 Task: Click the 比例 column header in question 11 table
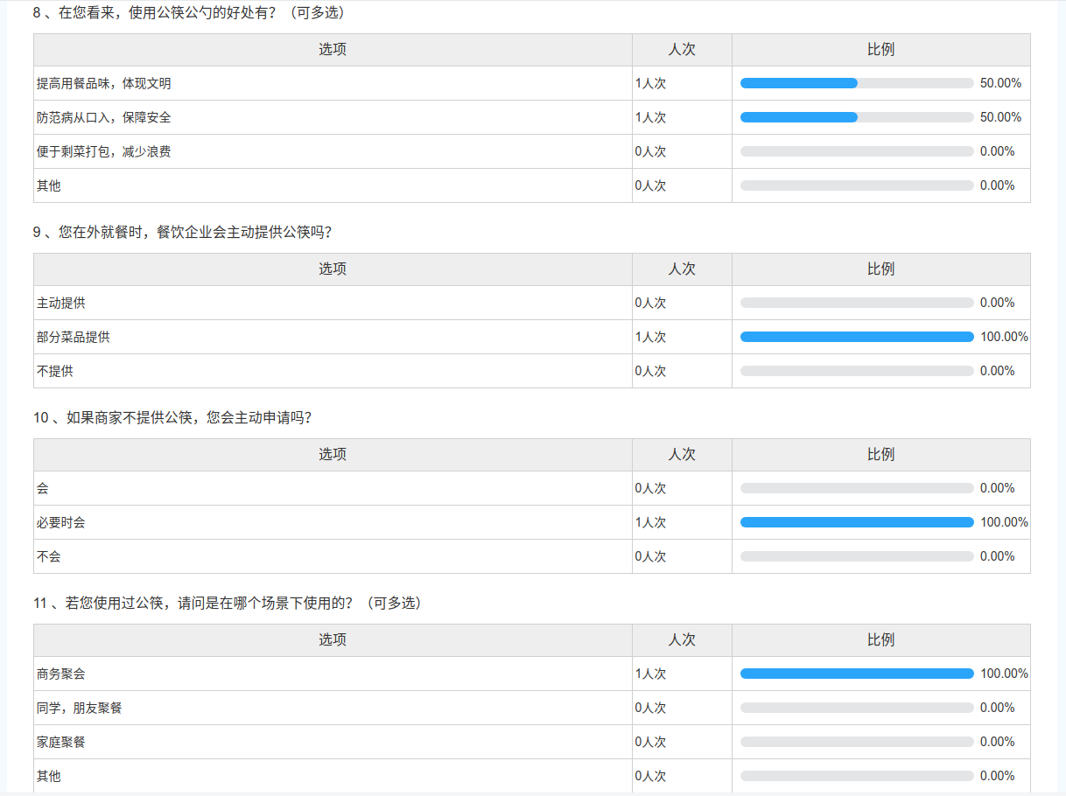(x=880, y=640)
